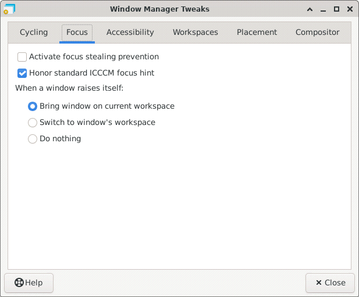Image resolution: width=359 pixels, height=297 pixels.
Task: Roll up window using title bar arrow
Action: pos(308,9)
